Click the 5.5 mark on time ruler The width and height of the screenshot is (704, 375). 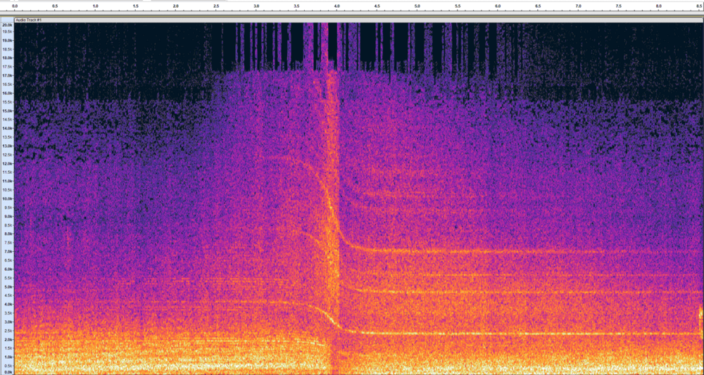pos(458,6)
